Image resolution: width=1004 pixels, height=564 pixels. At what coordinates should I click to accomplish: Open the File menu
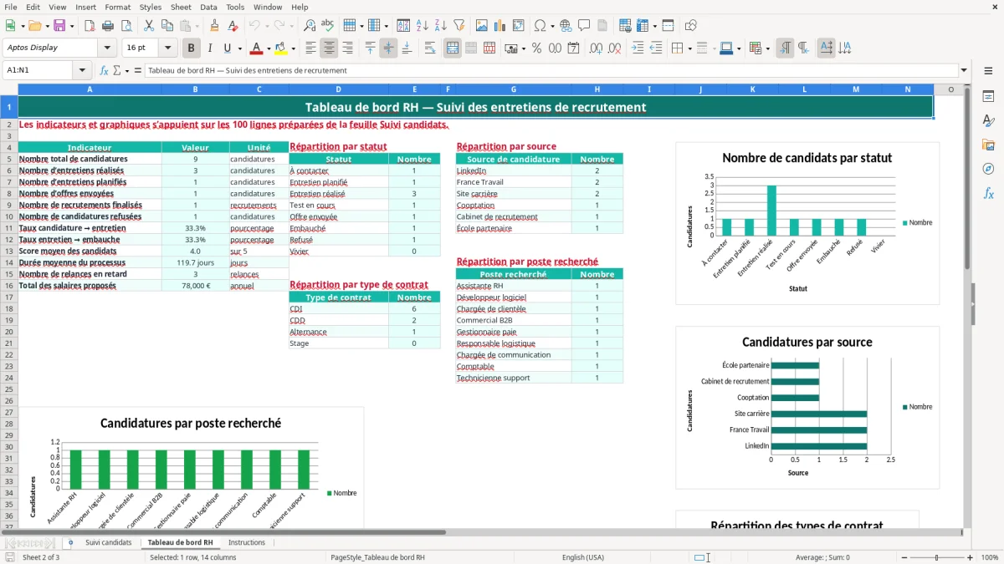(11, 7)
